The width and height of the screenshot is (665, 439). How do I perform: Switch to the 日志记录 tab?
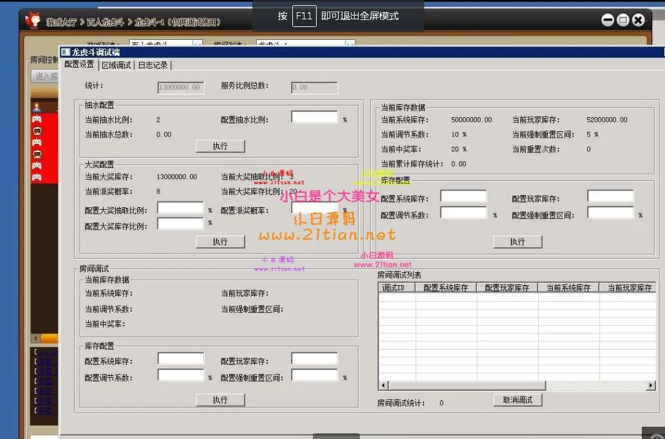(153, 65)
